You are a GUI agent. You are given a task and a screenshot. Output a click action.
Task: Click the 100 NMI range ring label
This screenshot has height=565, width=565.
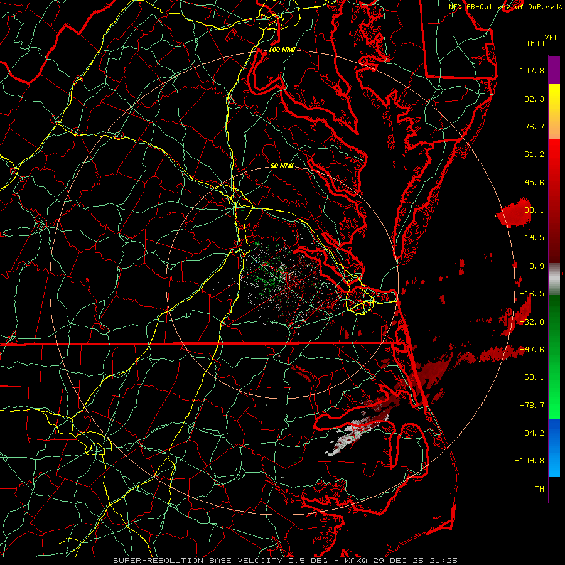(x=282, y=50)
